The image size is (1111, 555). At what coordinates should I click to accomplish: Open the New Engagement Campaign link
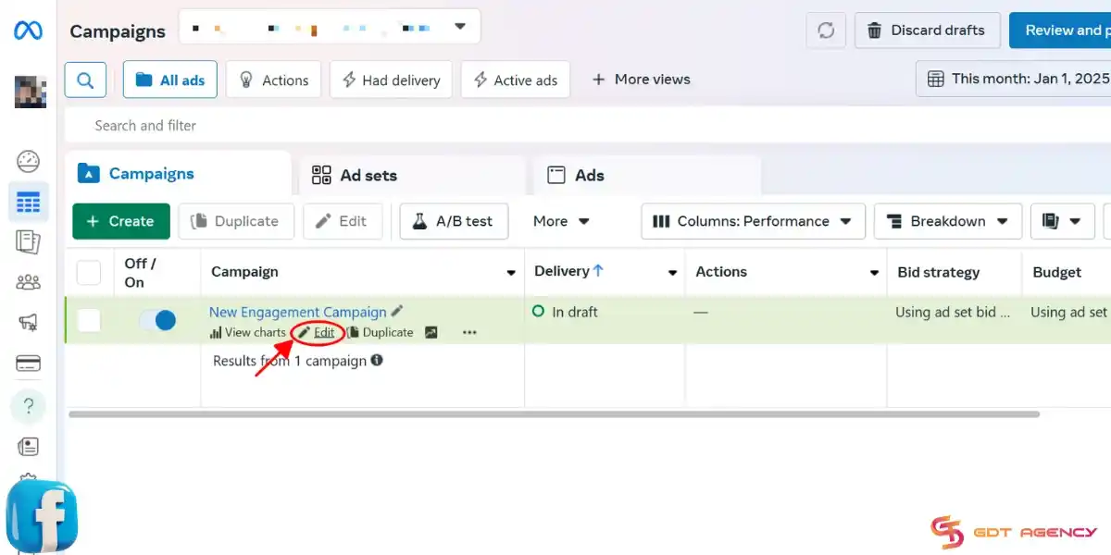[298, 312]
